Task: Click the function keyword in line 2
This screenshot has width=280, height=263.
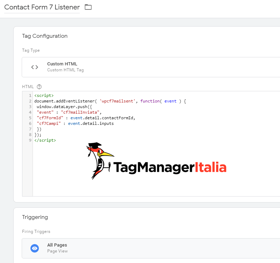Action: tap(150, 101)
